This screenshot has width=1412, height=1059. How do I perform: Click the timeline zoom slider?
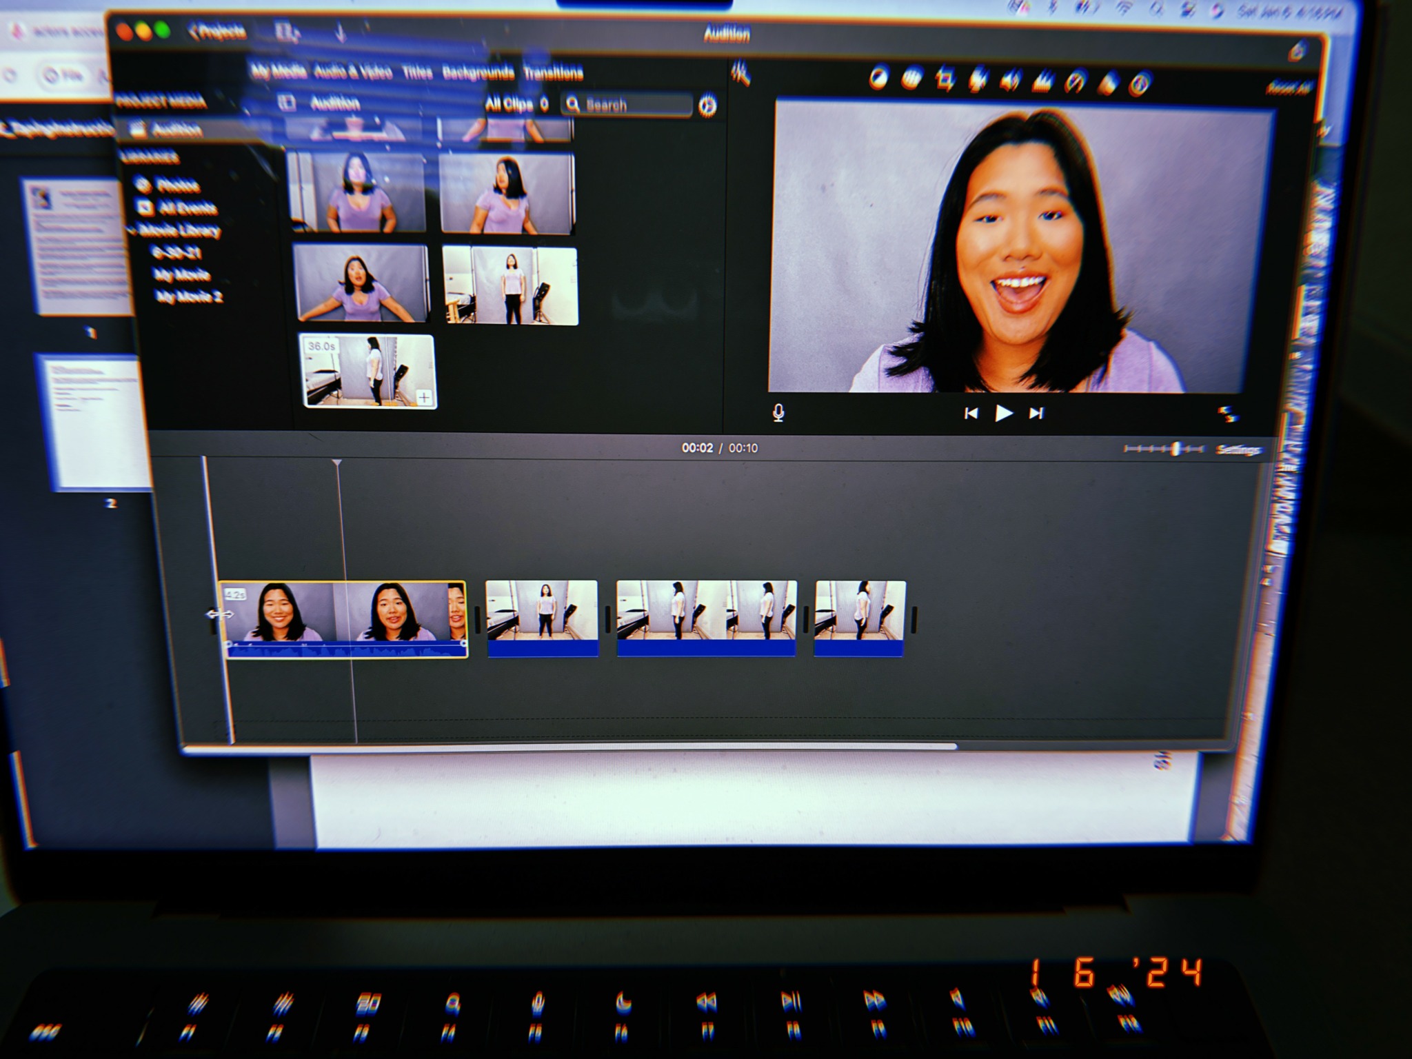(x=1176, y=450)
